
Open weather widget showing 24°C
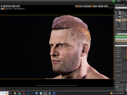(x=117, y=93)
